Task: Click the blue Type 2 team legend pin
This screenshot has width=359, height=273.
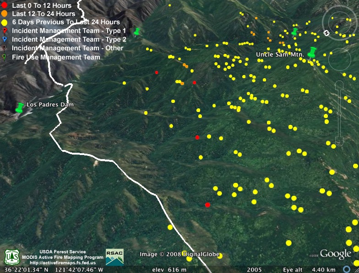Action: click(x=4, y=40)
